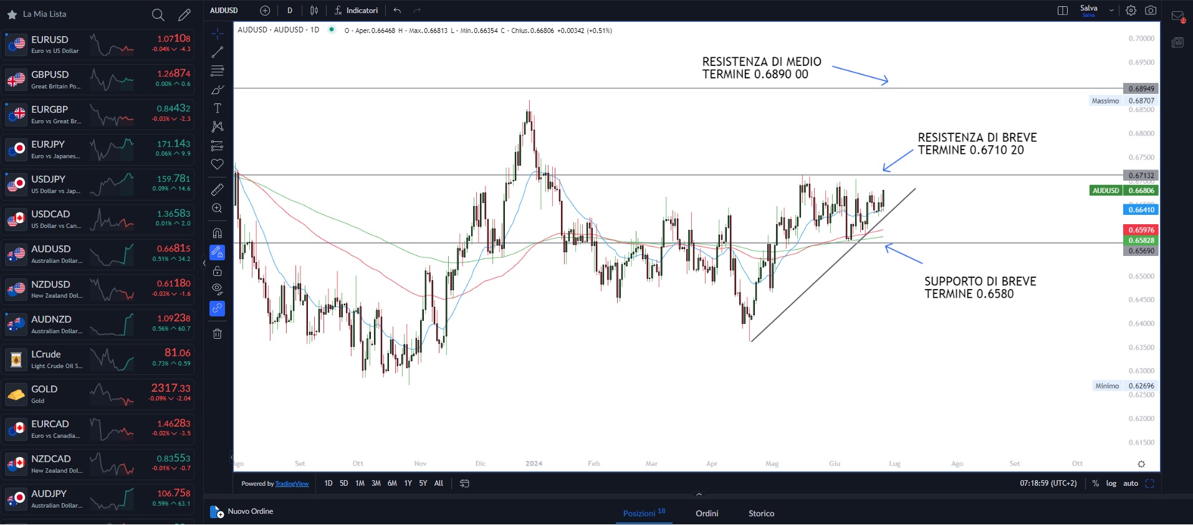Toggle lock all drawing tools

[218, 271]
